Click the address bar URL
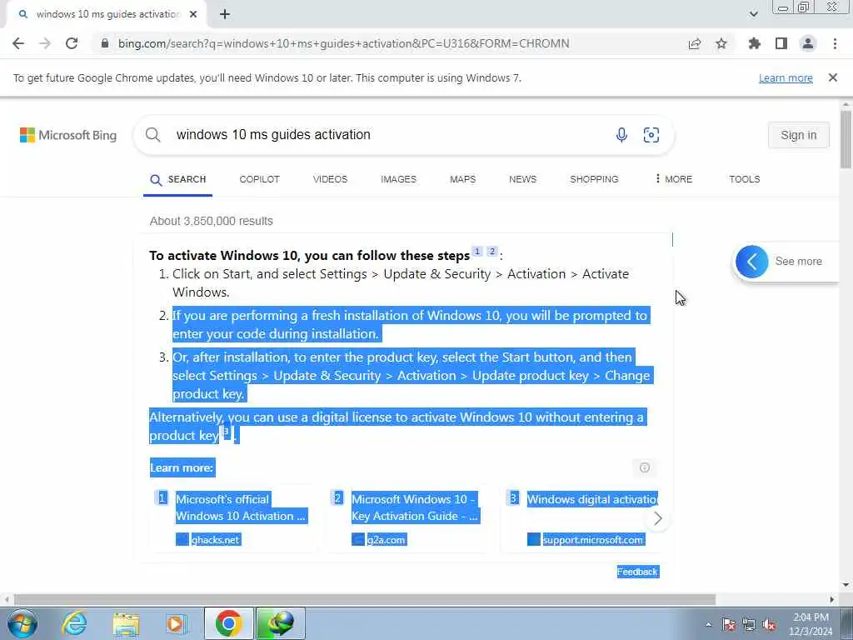The height and width of the screenshot is (640, 853). coord(344,43)
